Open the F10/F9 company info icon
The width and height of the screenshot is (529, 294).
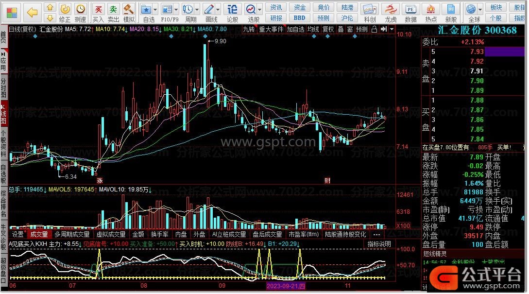click(x=167, y=9)
